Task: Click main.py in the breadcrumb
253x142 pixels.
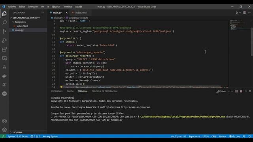Action: 58,18
